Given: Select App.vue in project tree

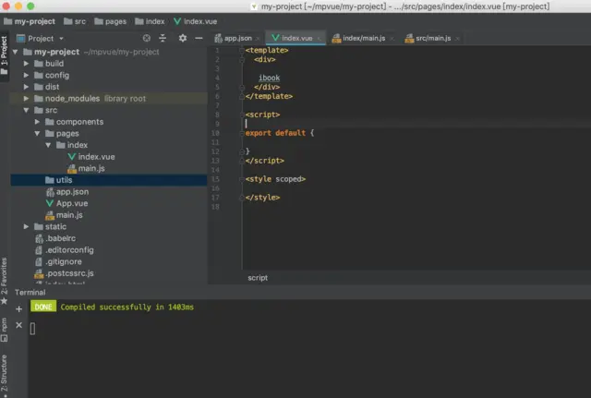Looking at the screenshot, I should 71,203.
